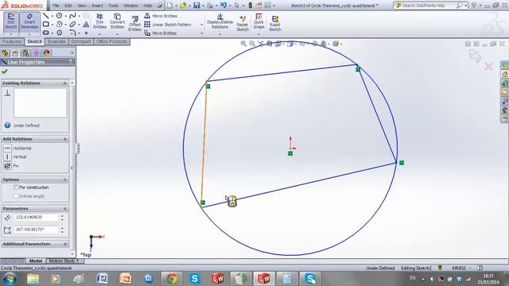The image size is (509, 286).
Task: Expand the Additional Parameters section
Action: 65,244
